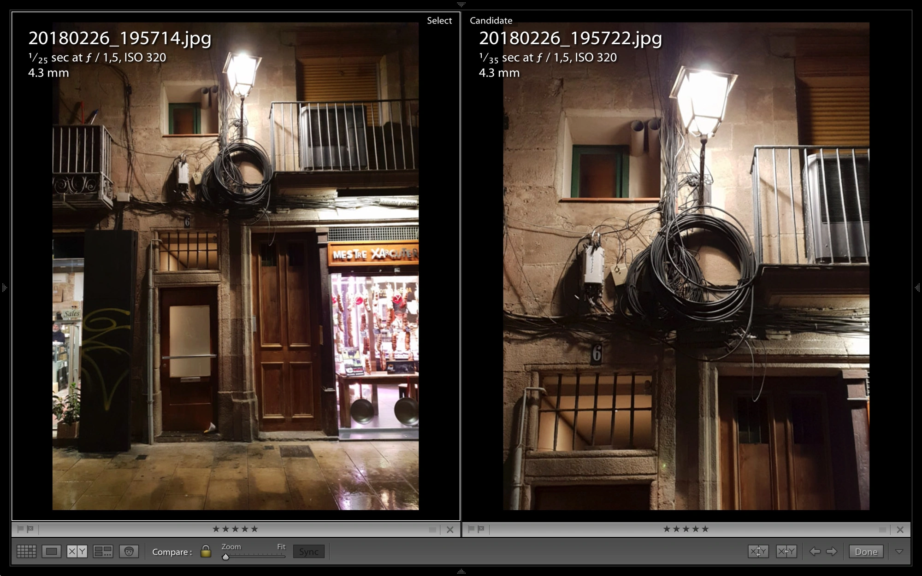
Task: Adjust the Compare zoom slider handle
Action: 225,557
